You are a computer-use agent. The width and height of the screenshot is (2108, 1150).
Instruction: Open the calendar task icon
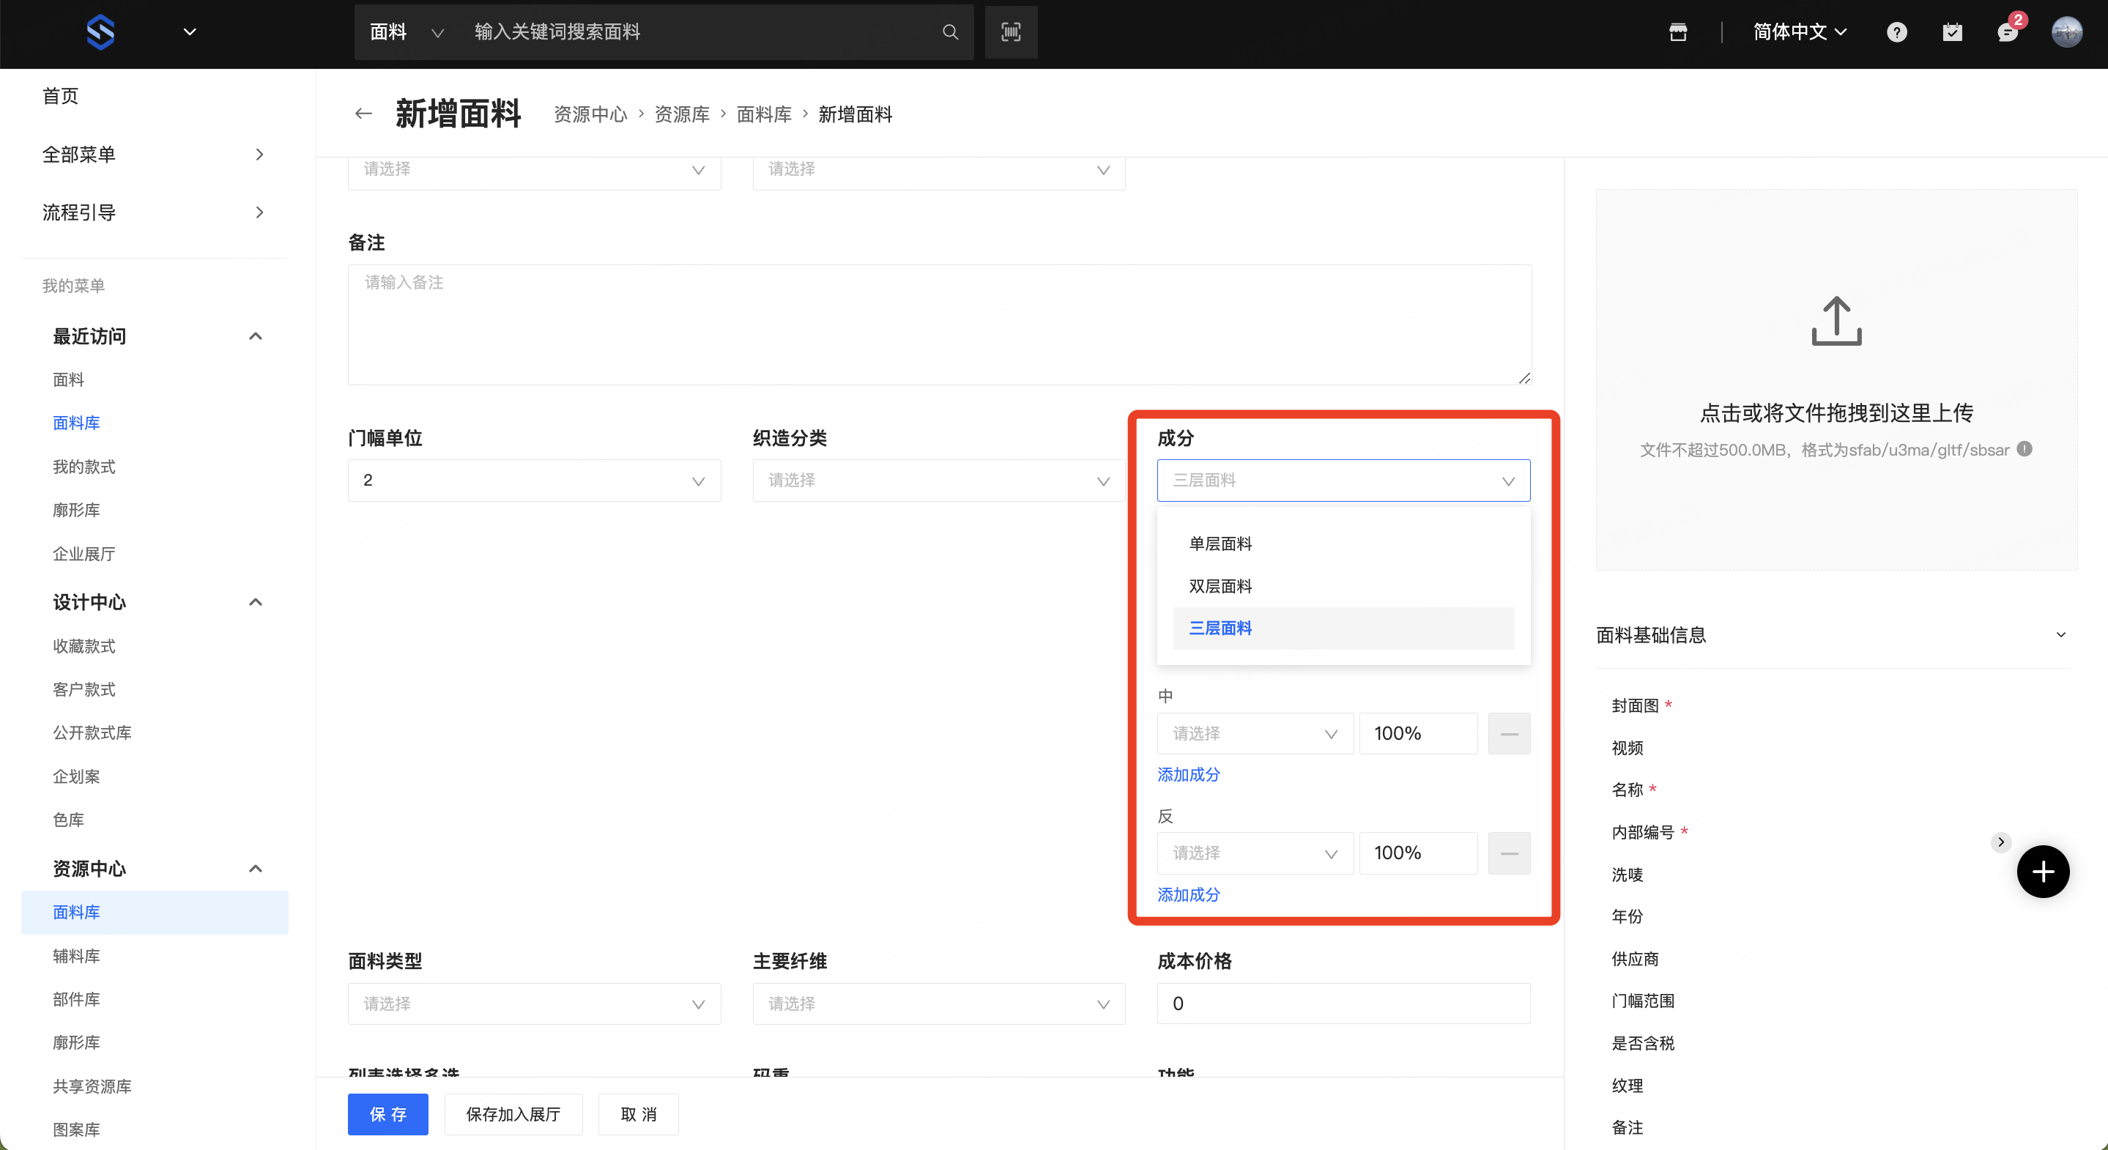tap(1952, 32)
